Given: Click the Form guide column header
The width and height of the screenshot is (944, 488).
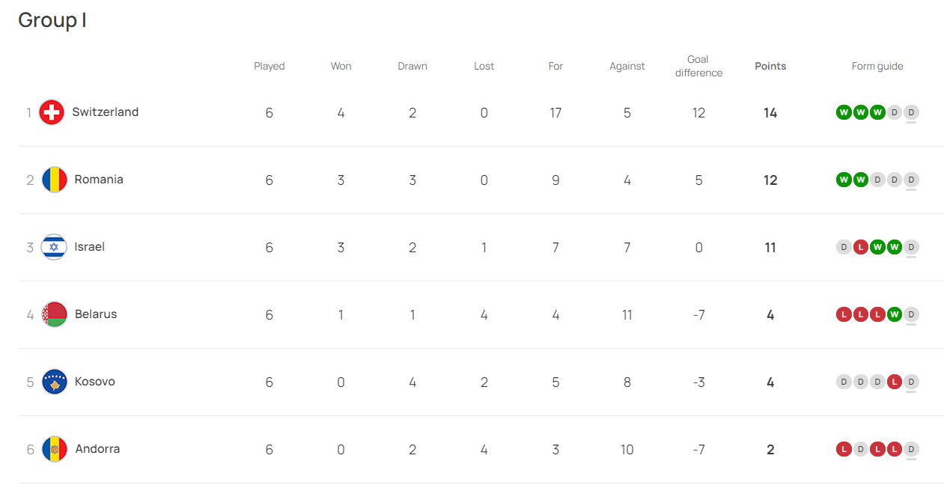Looking at the screenshot, I should coord(877,66).
